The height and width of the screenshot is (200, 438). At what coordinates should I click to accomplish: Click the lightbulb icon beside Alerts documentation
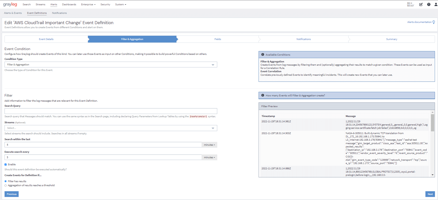[434, 22]
